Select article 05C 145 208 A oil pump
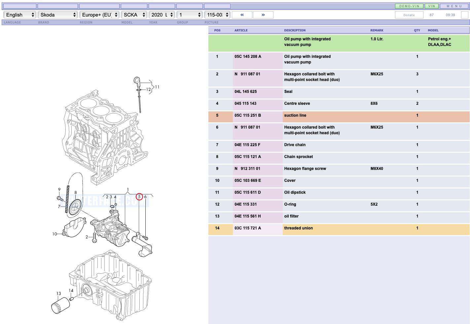This screenshot has width=470, height=324. click(x=248, y=57)
